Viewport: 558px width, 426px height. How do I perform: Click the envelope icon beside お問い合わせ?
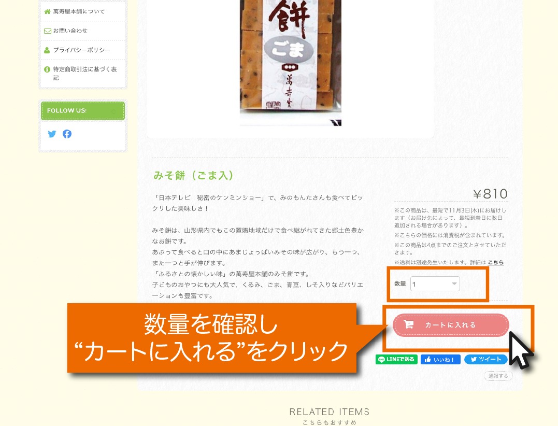(47, 31)
